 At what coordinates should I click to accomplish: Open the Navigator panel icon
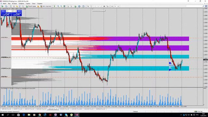17,6
